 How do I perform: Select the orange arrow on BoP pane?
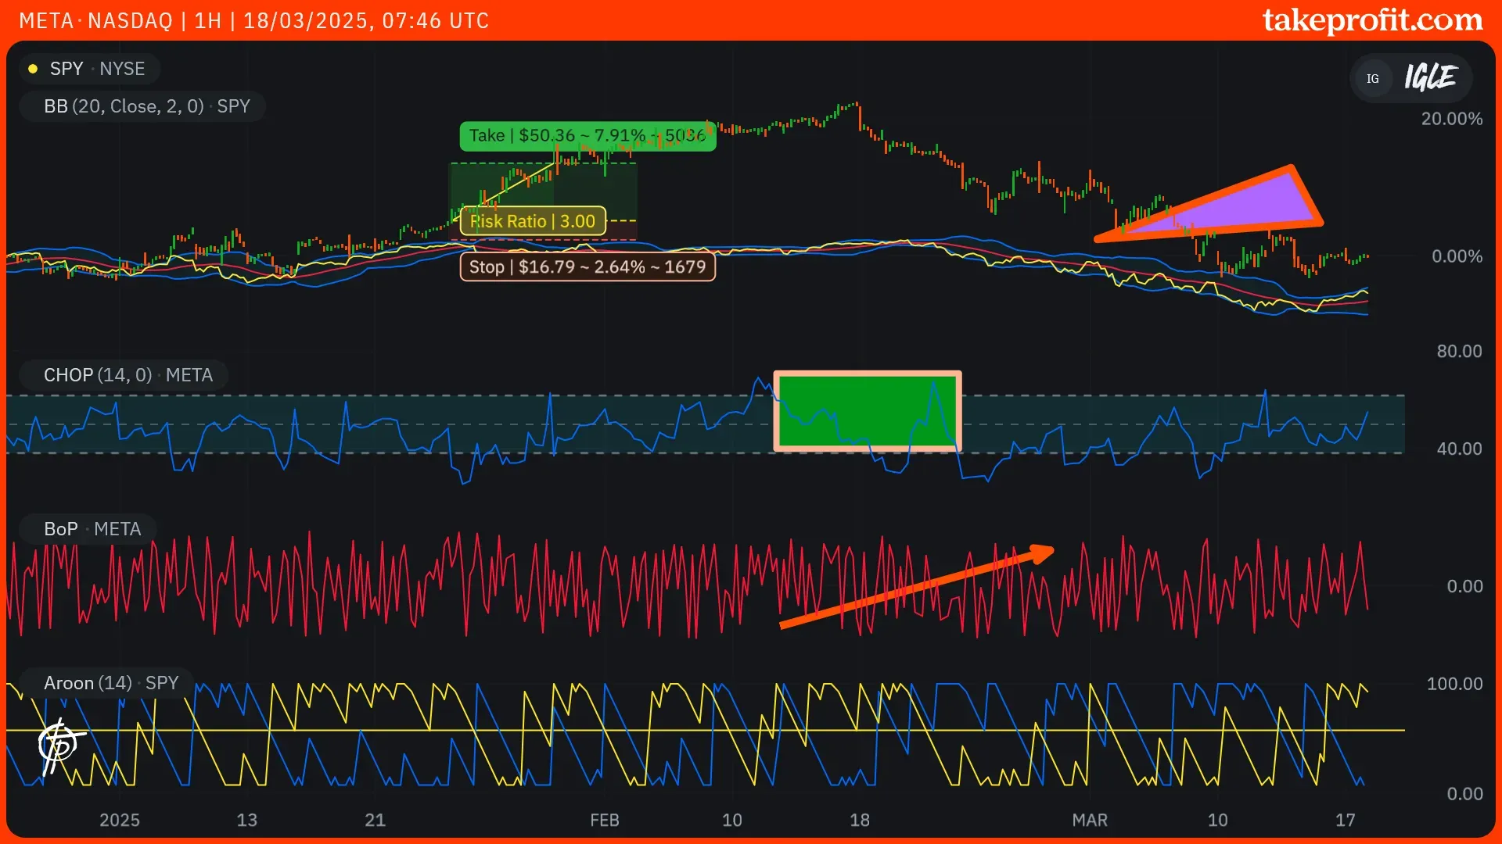click(x=915, y=588)
